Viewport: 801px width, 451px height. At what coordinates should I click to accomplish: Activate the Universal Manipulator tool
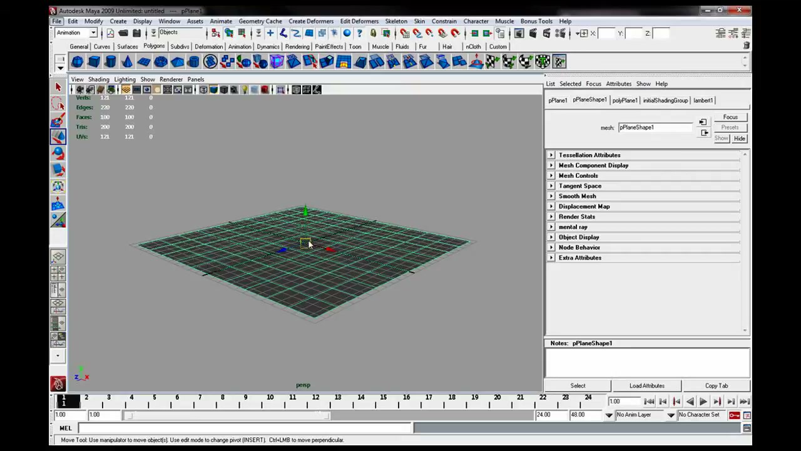tap(58, 186)
